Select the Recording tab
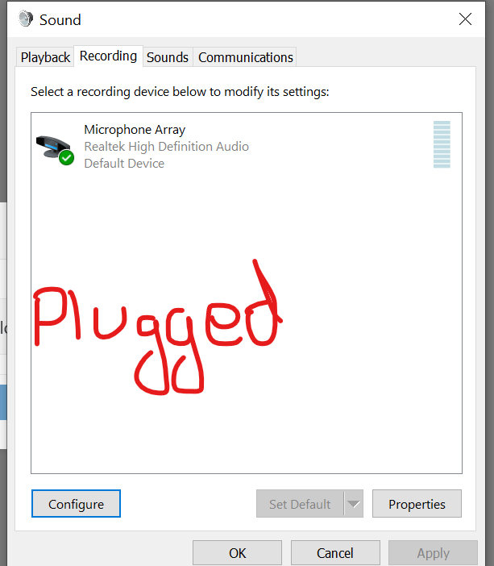The width and height of the screenshot is (494, 566). point(108,56)
